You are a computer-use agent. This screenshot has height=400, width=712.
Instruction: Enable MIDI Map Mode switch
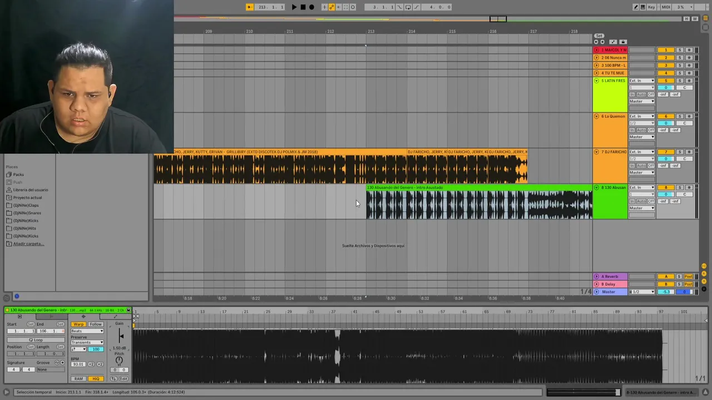click(666, 7)
